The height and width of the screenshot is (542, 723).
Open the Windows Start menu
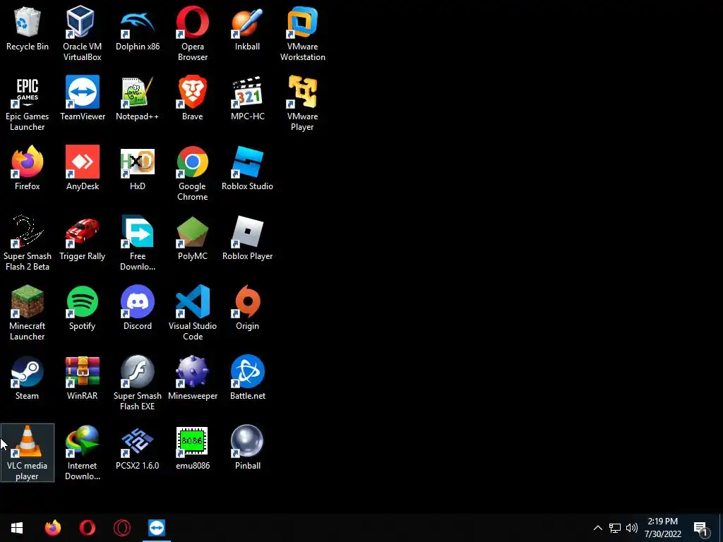(17, 528)
